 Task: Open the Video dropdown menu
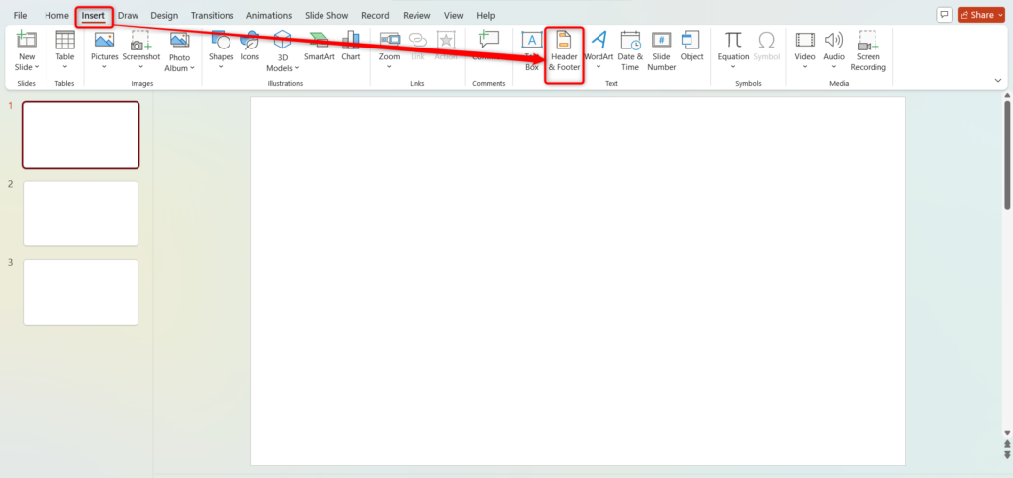[805, 67]
